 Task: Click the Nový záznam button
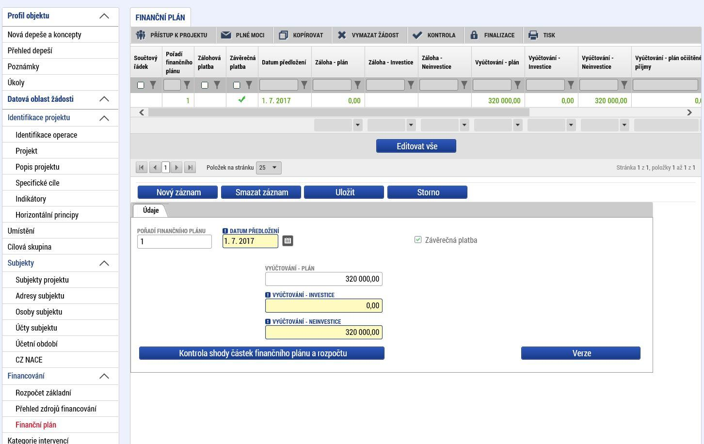(178, 192)
